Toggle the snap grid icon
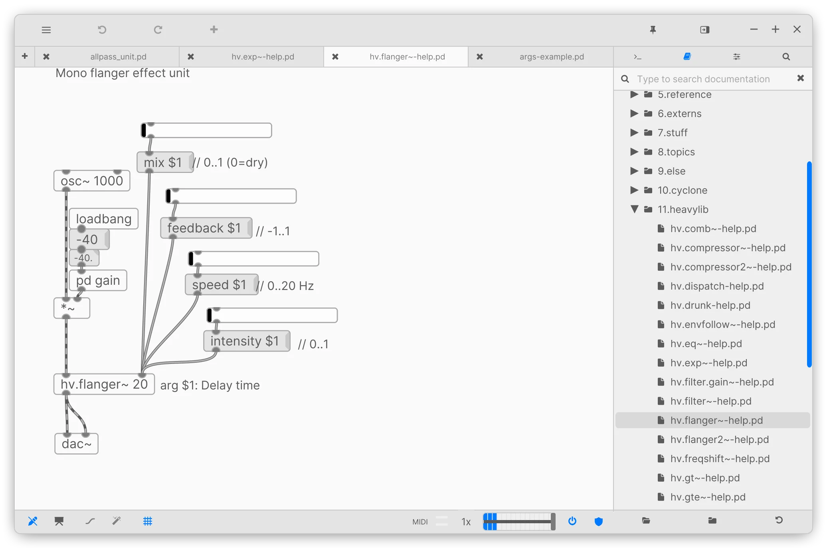Screen dimensions: 827x548 click(x=148, y=521)
